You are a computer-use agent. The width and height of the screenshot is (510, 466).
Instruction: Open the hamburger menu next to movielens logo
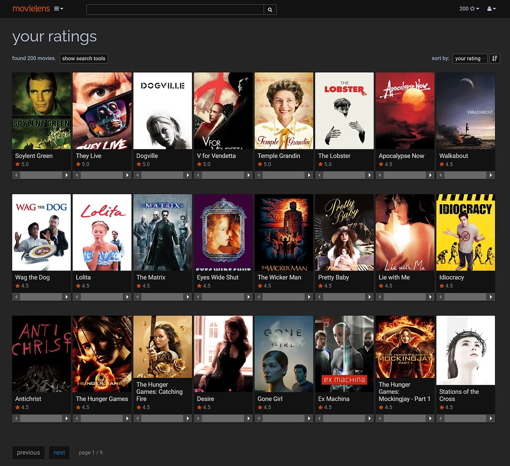[x=58, y=9]
